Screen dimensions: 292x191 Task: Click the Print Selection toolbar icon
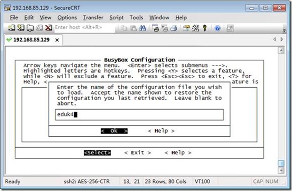tap(165, 28)
